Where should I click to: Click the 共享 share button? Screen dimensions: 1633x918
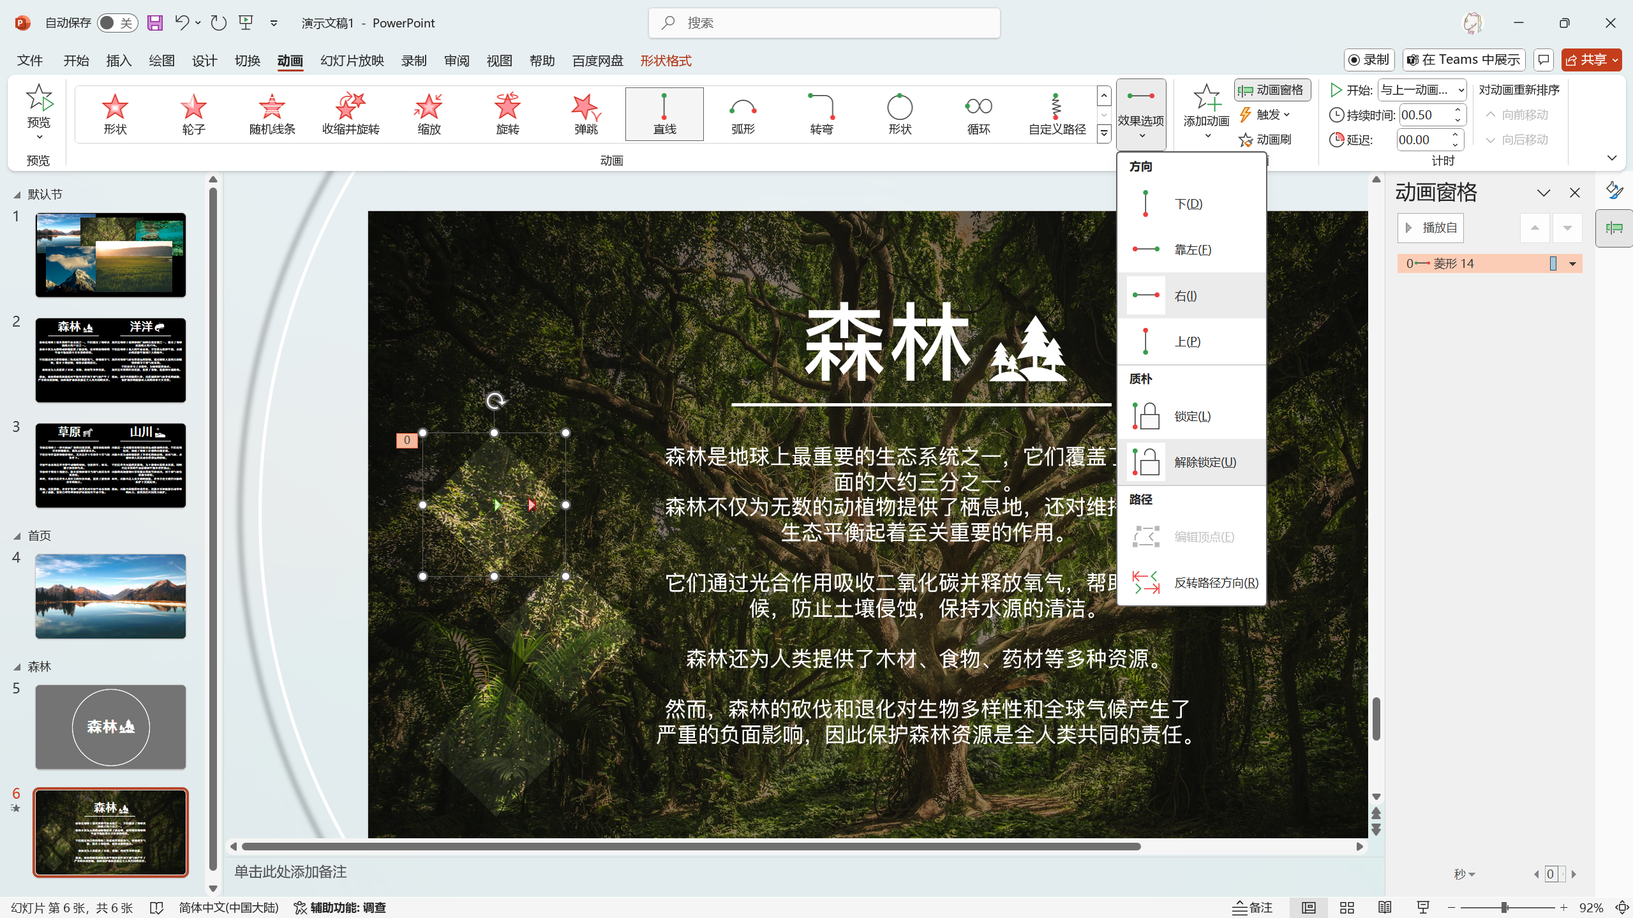(x=1591, y=60)
